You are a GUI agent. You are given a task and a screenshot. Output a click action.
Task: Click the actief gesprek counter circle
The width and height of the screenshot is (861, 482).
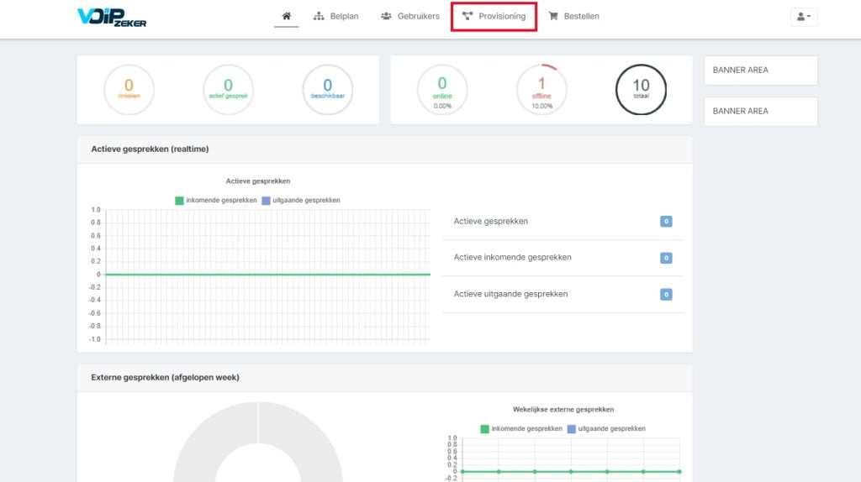[x=229, y=89]
